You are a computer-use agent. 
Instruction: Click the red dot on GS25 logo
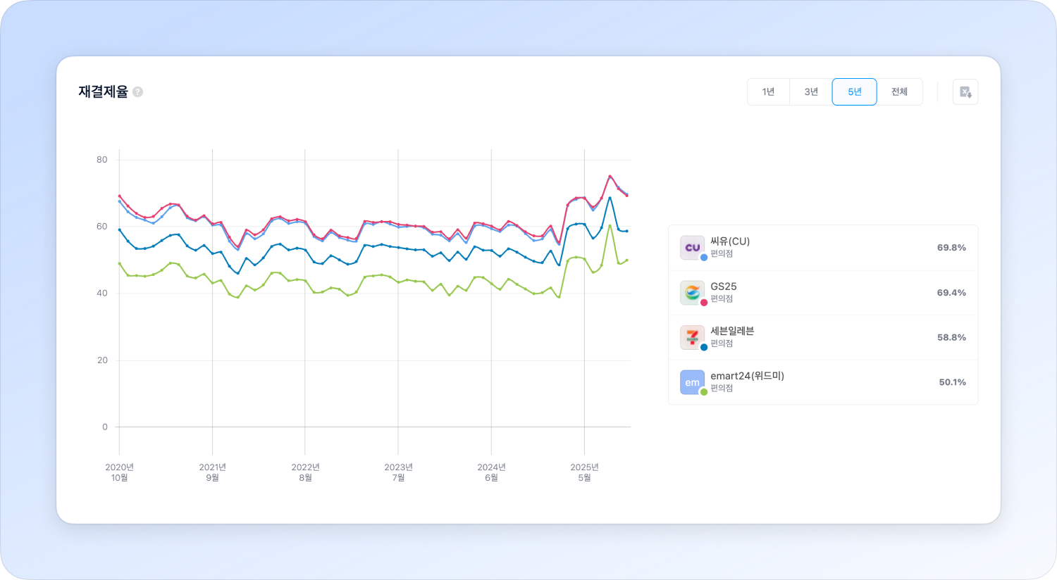[x=704, y=303]
